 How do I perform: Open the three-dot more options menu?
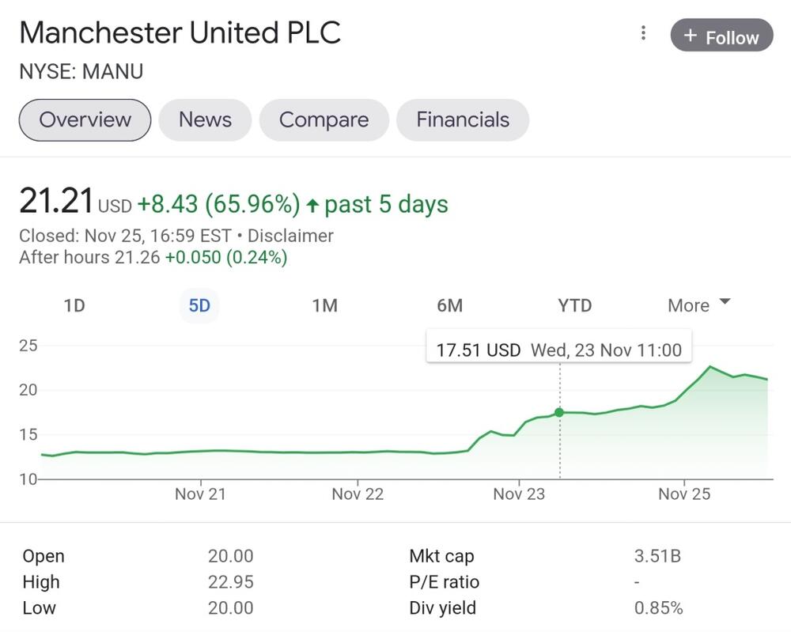pyautogui.click(x=644, y=33)
